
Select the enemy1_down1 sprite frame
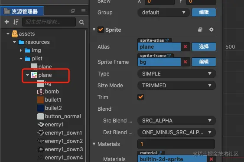[60, 133]
